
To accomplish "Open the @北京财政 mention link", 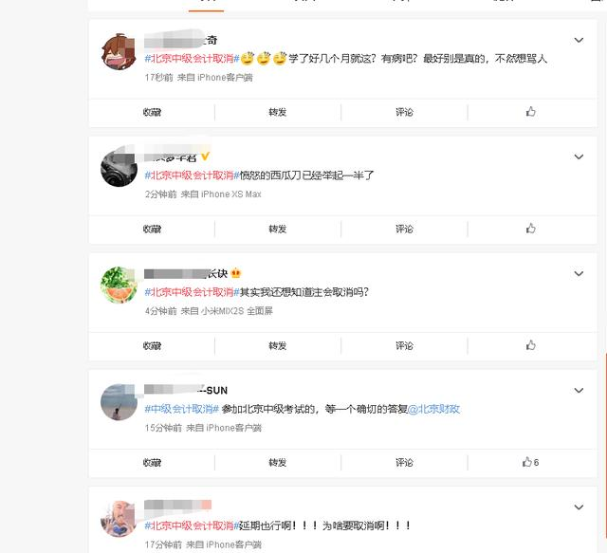I will tap(433, 409).
